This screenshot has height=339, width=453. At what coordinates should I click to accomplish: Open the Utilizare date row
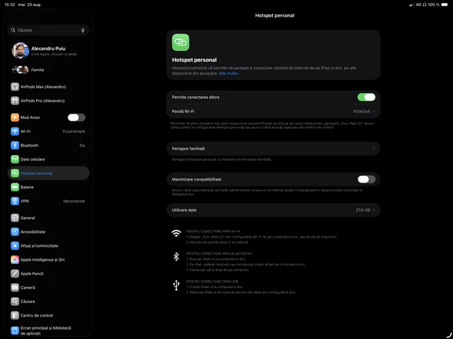(x=273, y=210)
